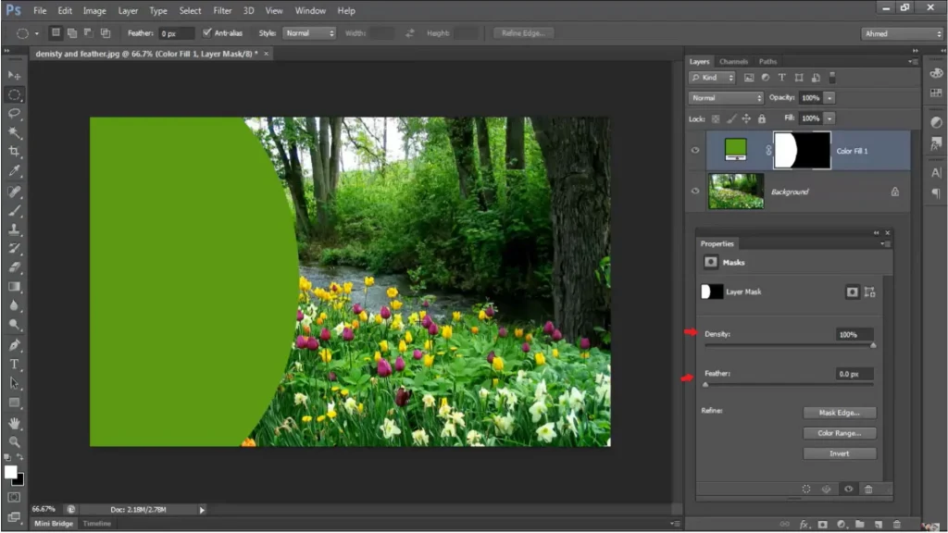Select the Path Selection tool
Image resolution: width=948 pixels, height=533 pixels.
[15, 383]
